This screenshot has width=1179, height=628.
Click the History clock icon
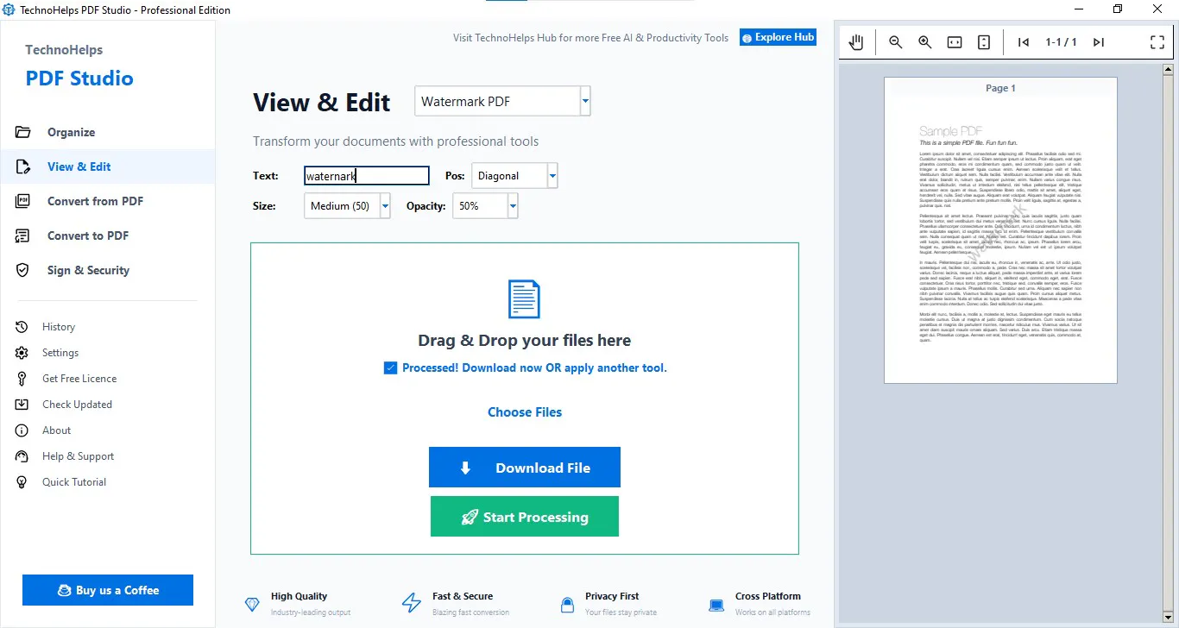click(x=22, y=327)
